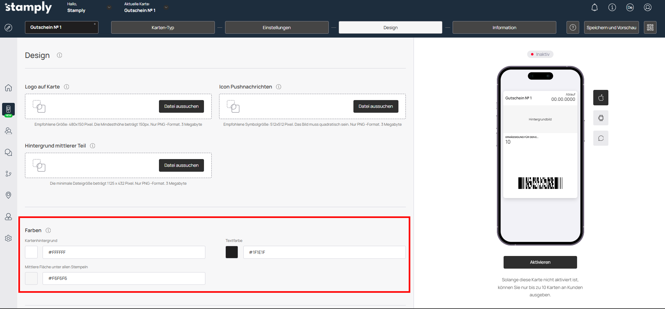Click Speichern und Vorschau button
This screenshot has width=665, height=309.
coord(611,27)
